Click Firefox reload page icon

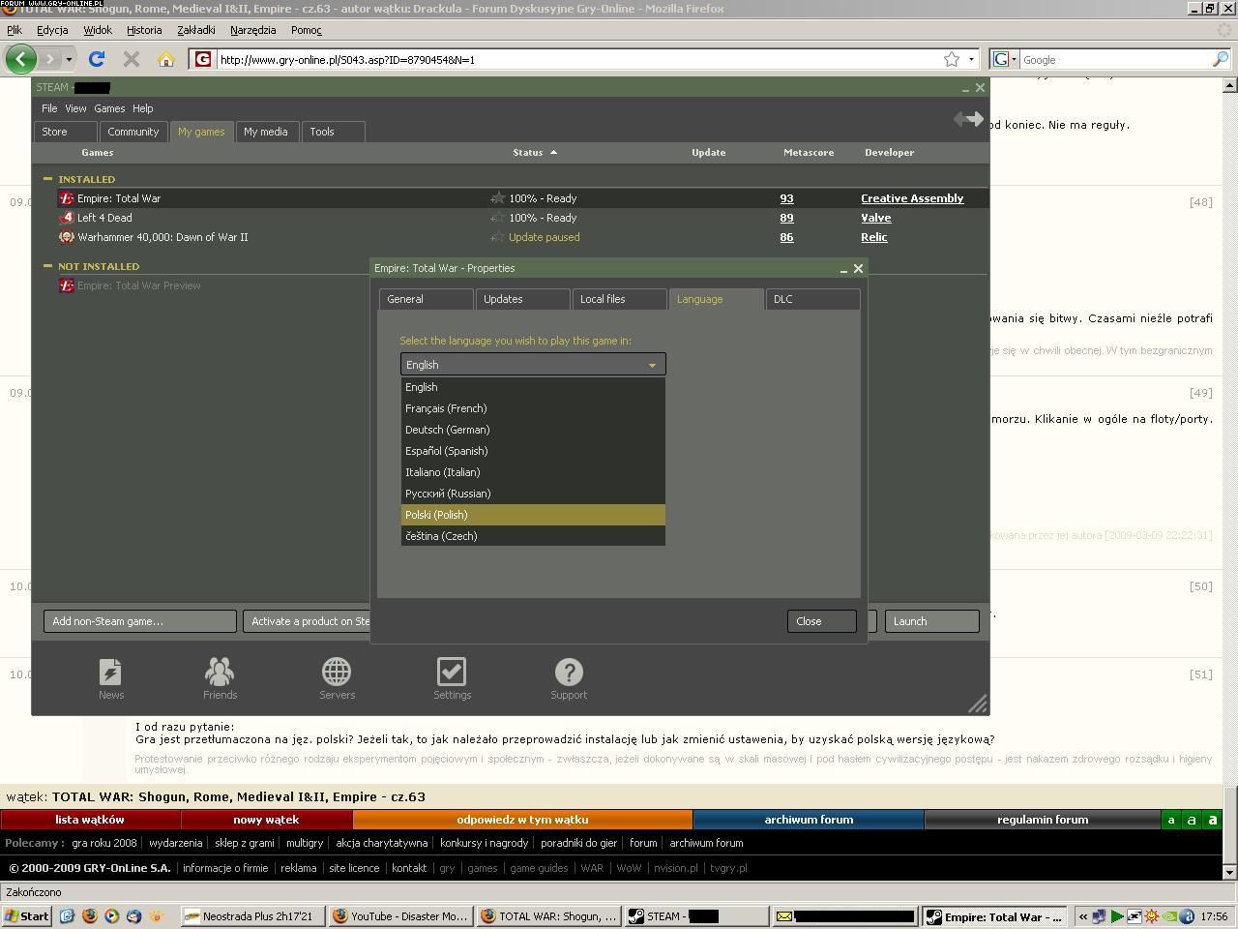(97, 59)
